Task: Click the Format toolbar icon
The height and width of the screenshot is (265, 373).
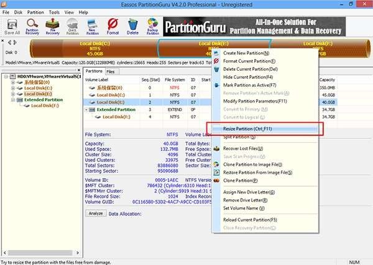Action: tap(113, 27)
